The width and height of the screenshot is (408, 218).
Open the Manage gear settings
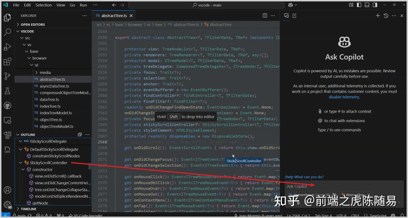pos(7,205)
